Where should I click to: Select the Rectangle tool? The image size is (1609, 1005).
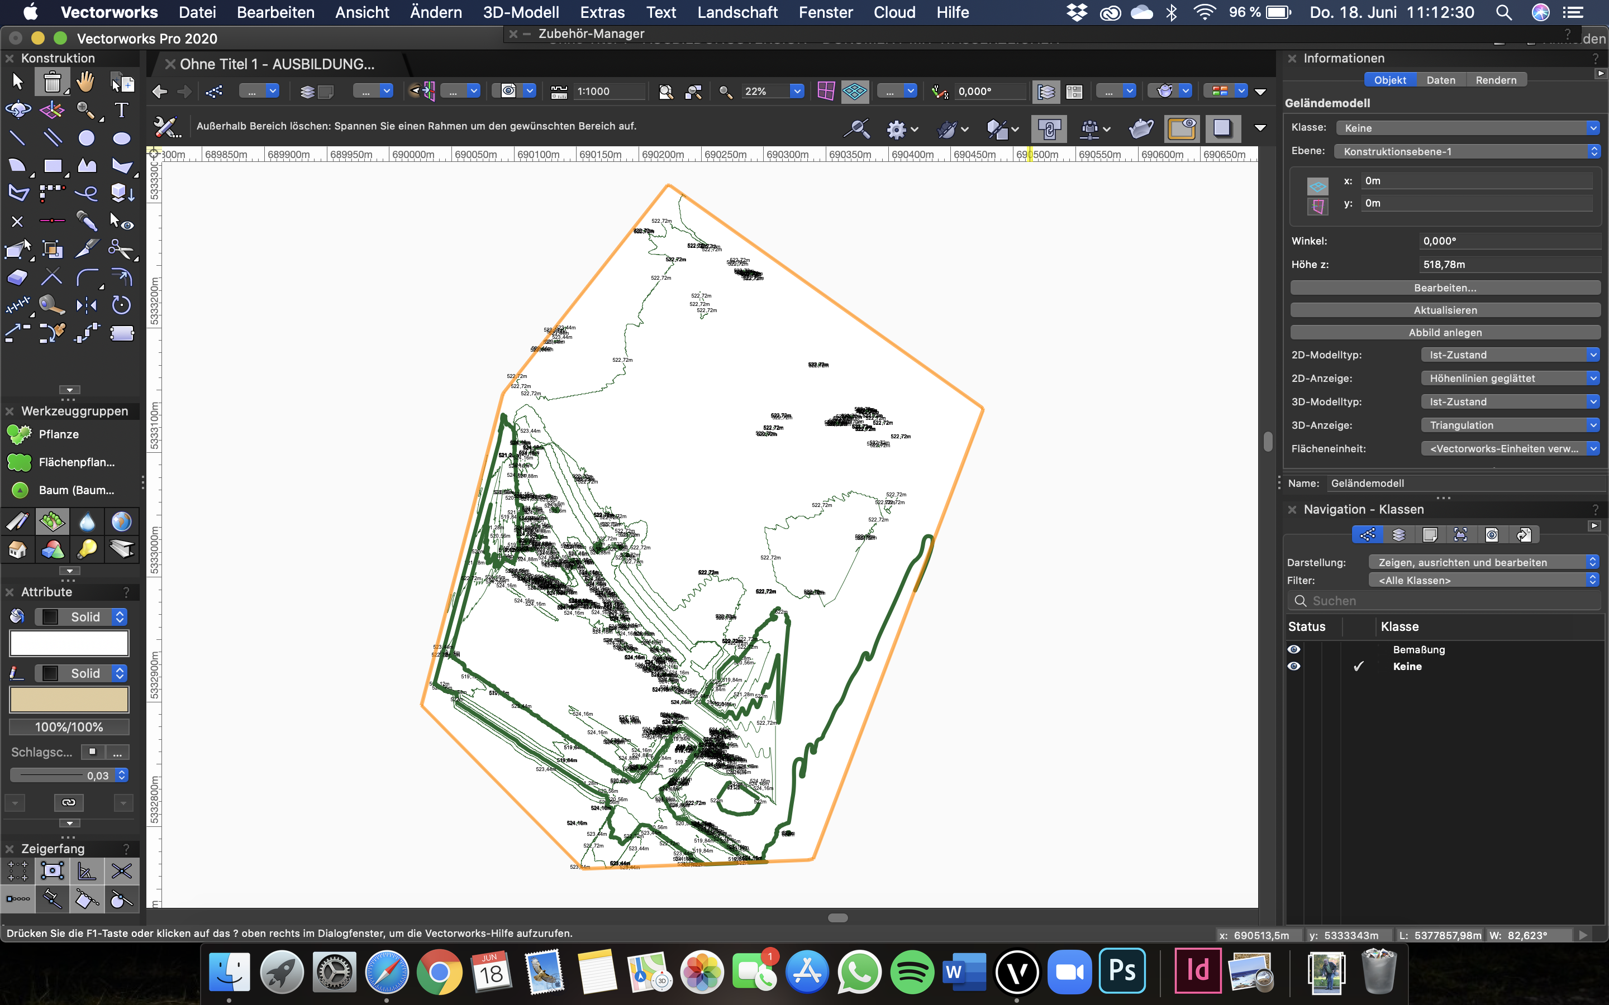pyautogui.click(x=52, y=166)
